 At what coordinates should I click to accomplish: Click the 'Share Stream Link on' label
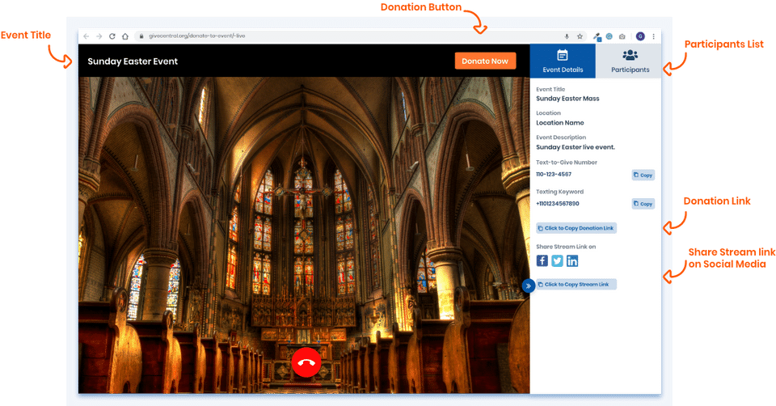click(566, 247)
